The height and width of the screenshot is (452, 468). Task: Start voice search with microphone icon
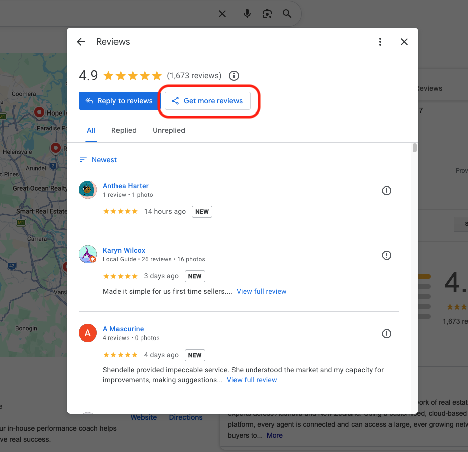247,14
